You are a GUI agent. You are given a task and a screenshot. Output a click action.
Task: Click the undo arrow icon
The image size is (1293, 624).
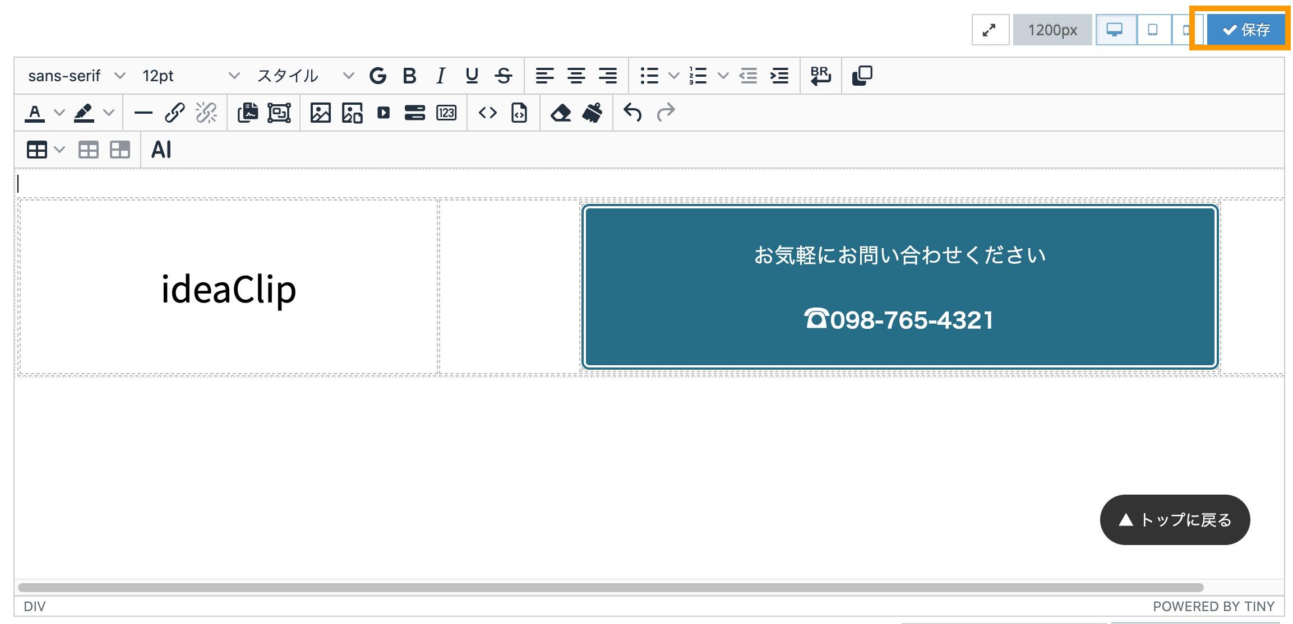pos(632,113)
